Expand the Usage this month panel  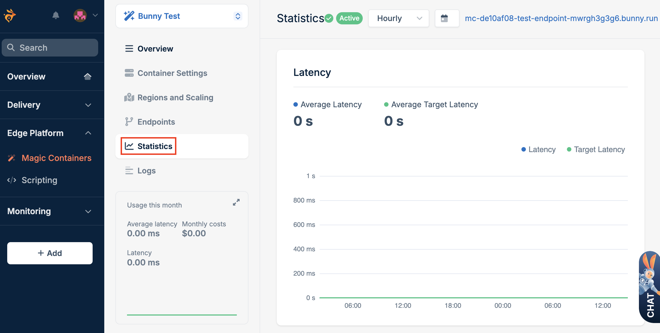tap(236, 202)
